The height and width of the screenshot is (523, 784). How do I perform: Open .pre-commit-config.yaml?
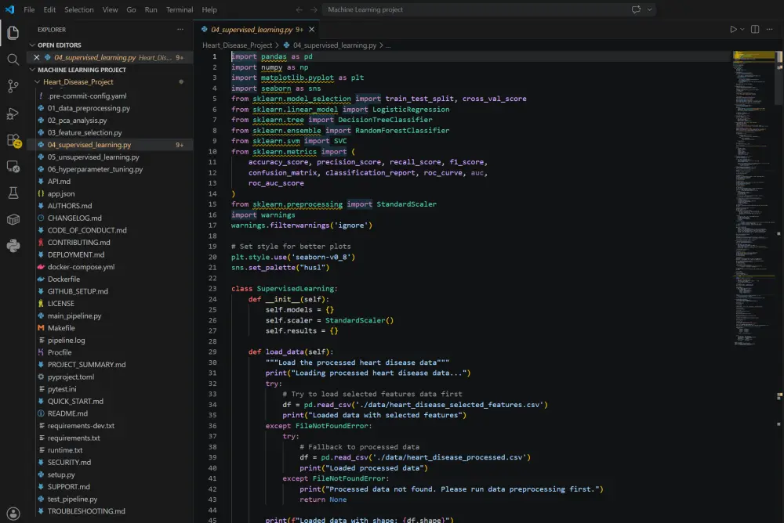(87, 96)
